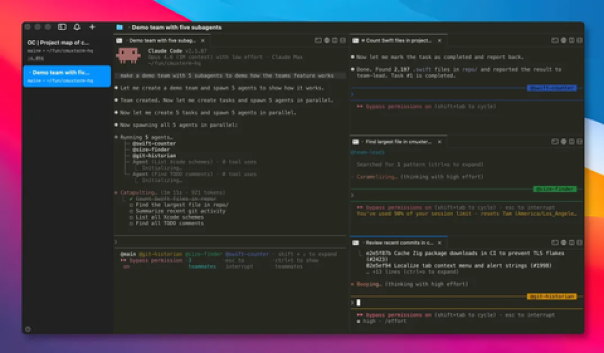Switch to Demo team with five subagents tab
Image resolution: width=604 pixels, height=353 pixels.
click(x=162, y=40)
